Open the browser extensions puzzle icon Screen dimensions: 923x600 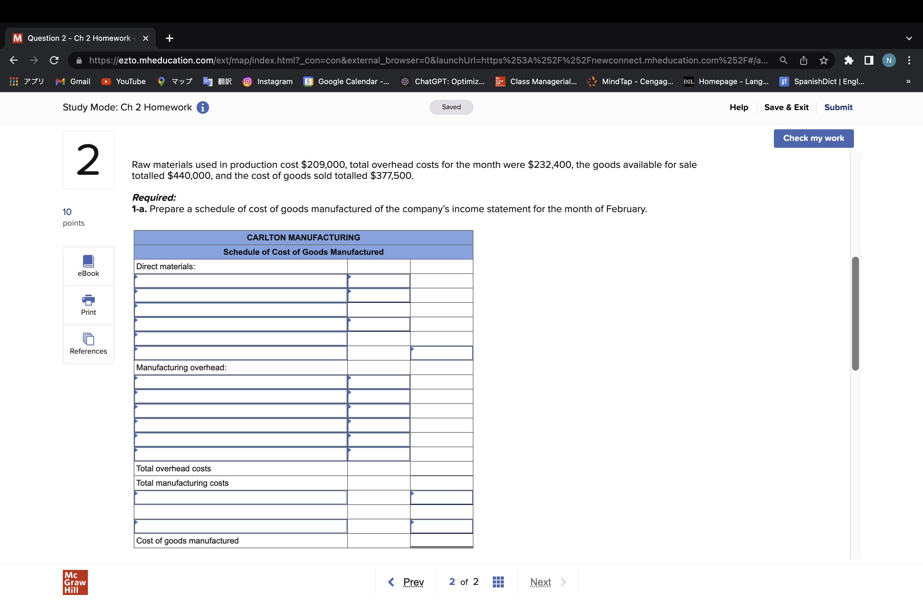point(849,60)
